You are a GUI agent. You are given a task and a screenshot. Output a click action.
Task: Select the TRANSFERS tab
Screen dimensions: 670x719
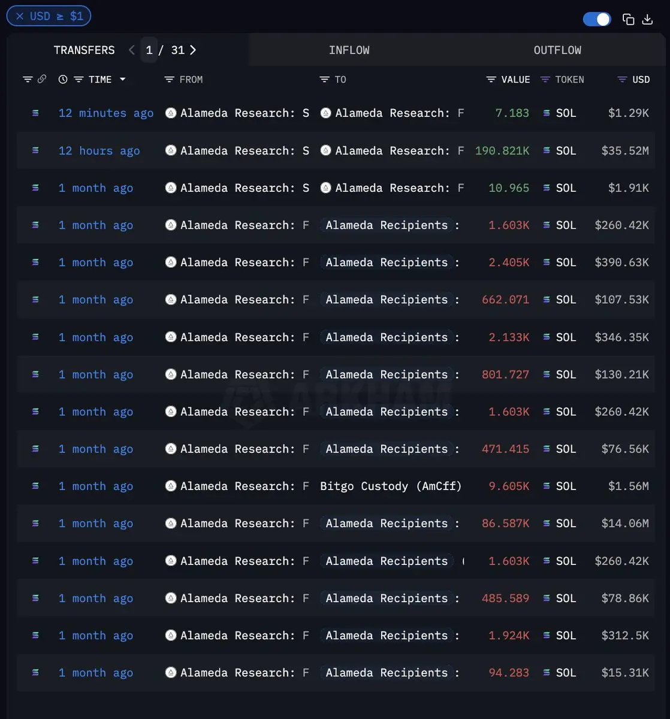click(x=84, y=50)
